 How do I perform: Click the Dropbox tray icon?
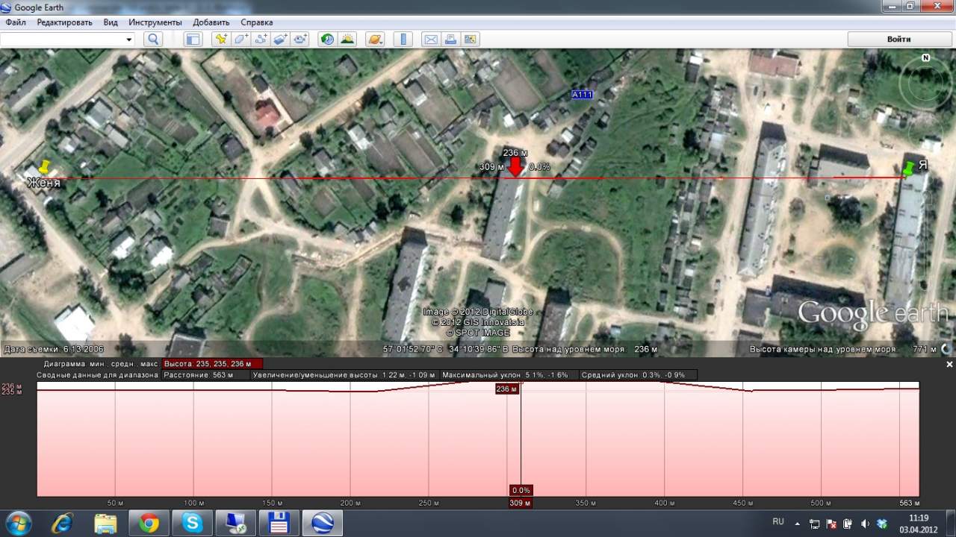[x=882, y=524]
